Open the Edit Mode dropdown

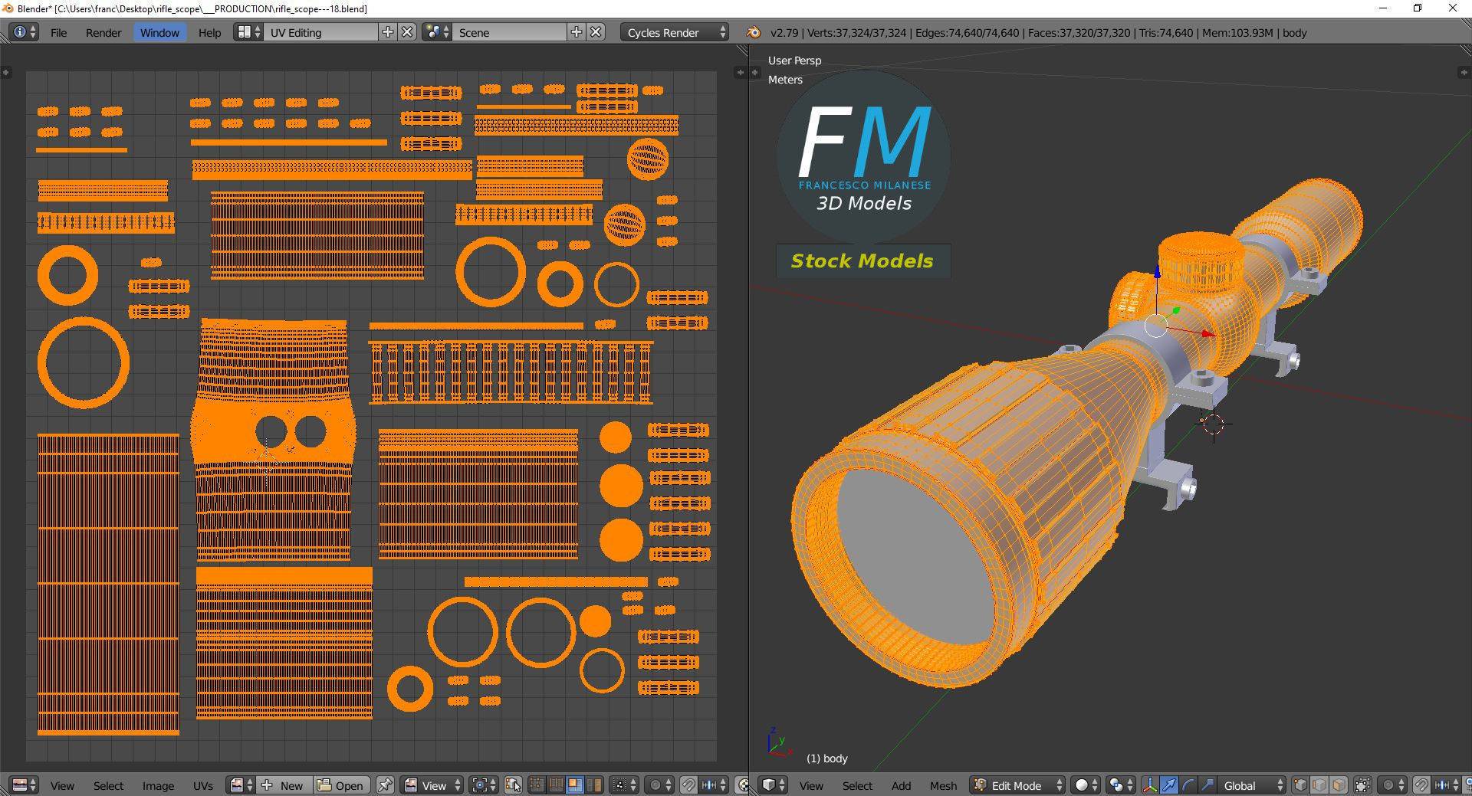(x=1017, y=785)
